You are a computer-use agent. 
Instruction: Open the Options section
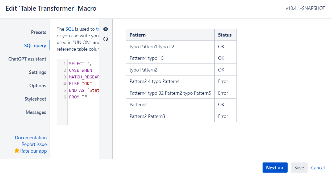pyautogui.click(x=38, y=85)
